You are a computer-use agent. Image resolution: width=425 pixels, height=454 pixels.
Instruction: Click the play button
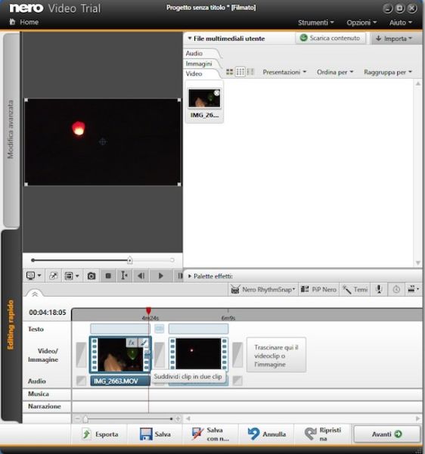click(161, 276)
